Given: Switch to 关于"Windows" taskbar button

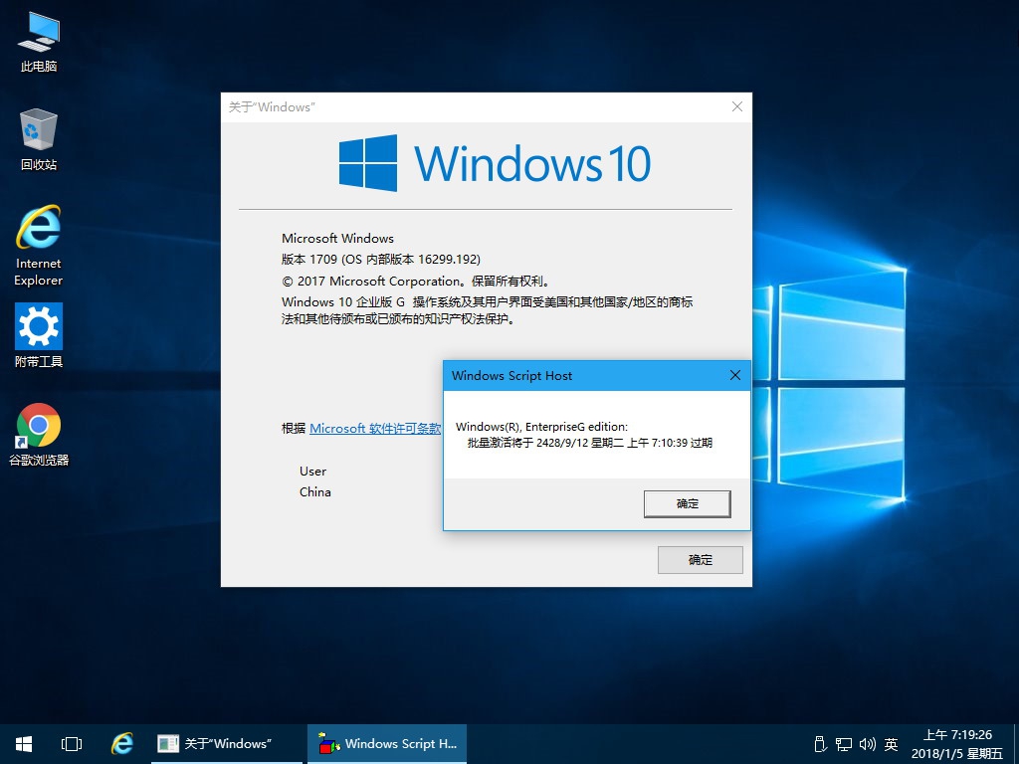Looking at the screenshot, I should [226, 744].
